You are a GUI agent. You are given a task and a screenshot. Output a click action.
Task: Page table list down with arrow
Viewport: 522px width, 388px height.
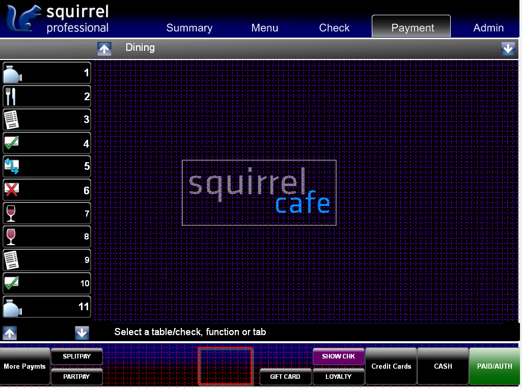(x=82, y=333)
